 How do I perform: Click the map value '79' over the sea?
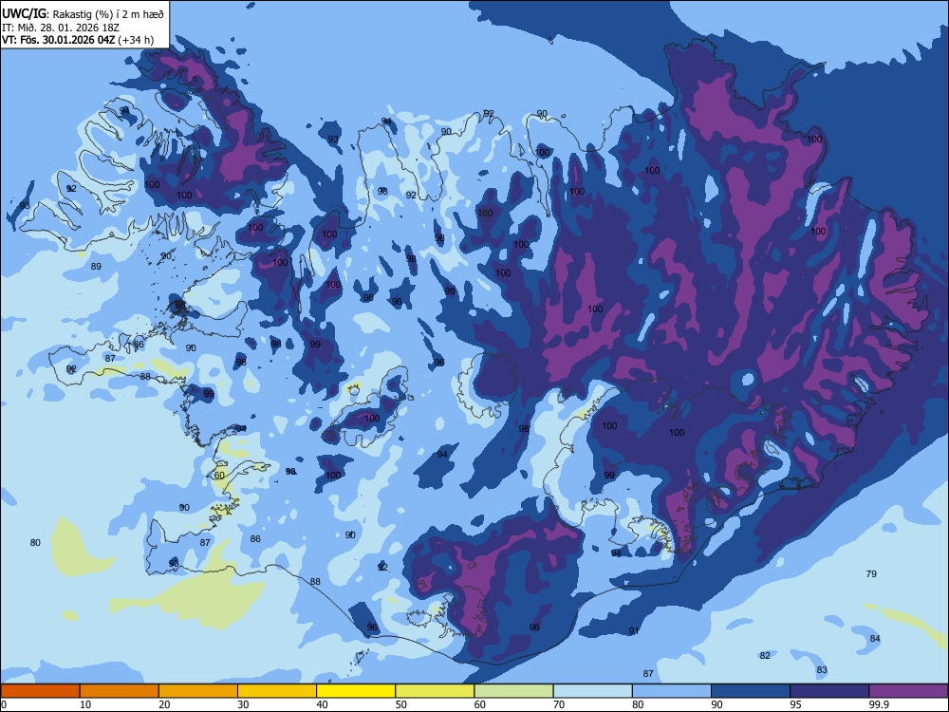tap(871, 573)
